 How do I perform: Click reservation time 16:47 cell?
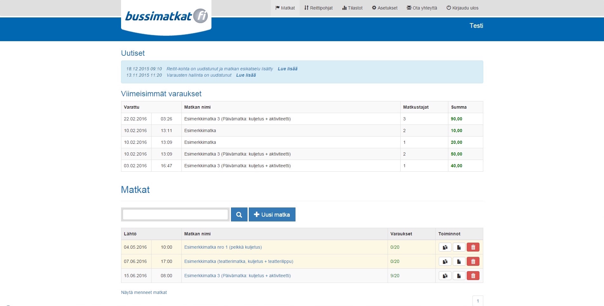166,166
